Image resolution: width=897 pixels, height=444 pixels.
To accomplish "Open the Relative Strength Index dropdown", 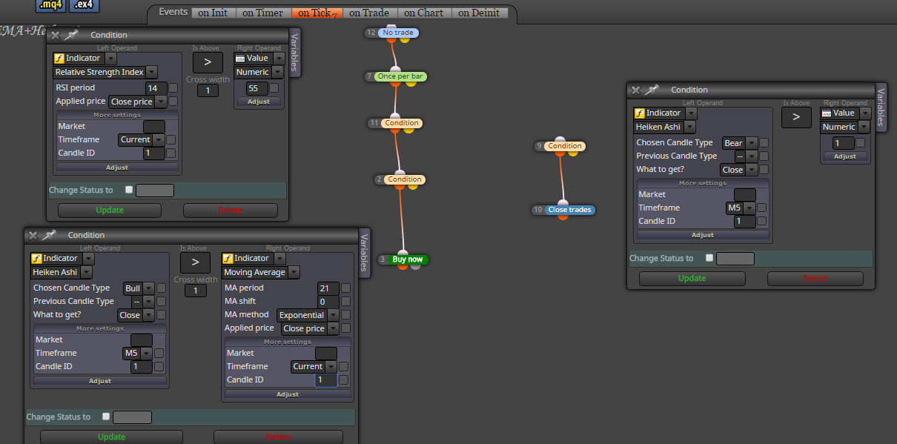I will click(105, 72).
